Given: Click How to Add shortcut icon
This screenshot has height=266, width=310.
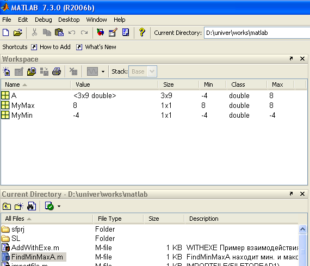Looking at the screenshot, I should tap(34, 47).
